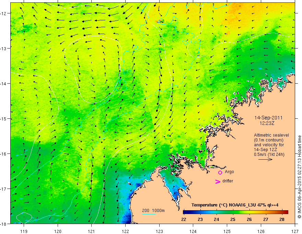The image size is (302, 234).
Task: Click the 22 value on temperature scale
Action: point(184,219)
